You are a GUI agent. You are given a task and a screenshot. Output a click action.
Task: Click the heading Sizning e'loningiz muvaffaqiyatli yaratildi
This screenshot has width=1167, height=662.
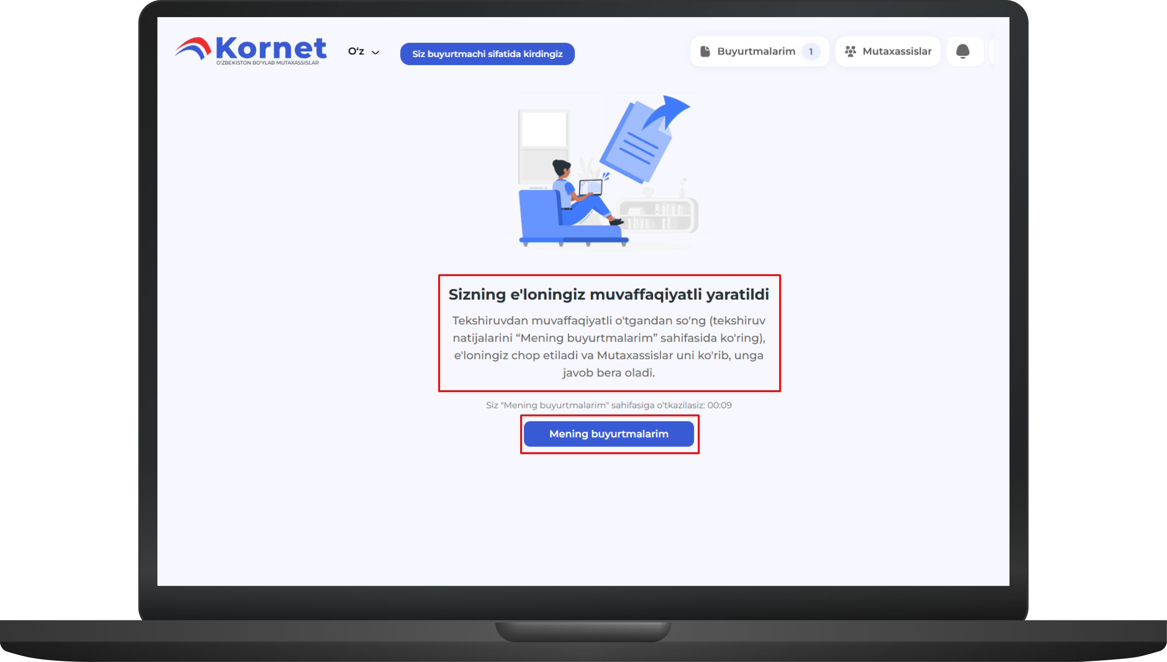[608, 294]
